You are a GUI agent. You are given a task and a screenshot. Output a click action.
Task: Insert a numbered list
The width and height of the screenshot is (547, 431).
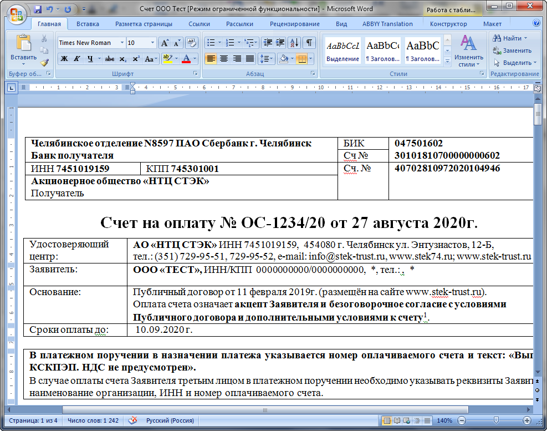(230, 43)
